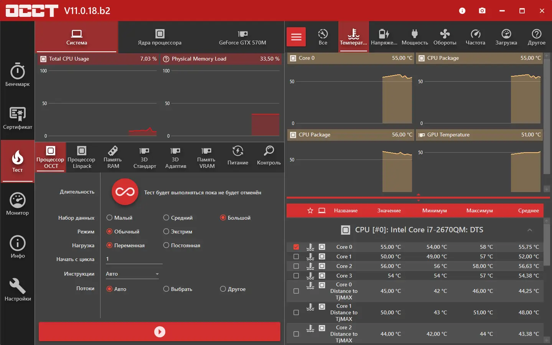Select the Питание power test
The width and height of the screenshot is (552, 345).
[x=238, y=157]
